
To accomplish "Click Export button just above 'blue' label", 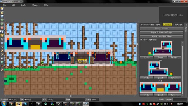I will (160, 57).
